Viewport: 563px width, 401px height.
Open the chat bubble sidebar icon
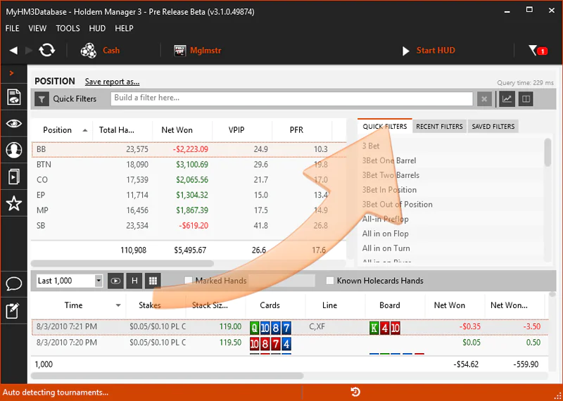13,284
